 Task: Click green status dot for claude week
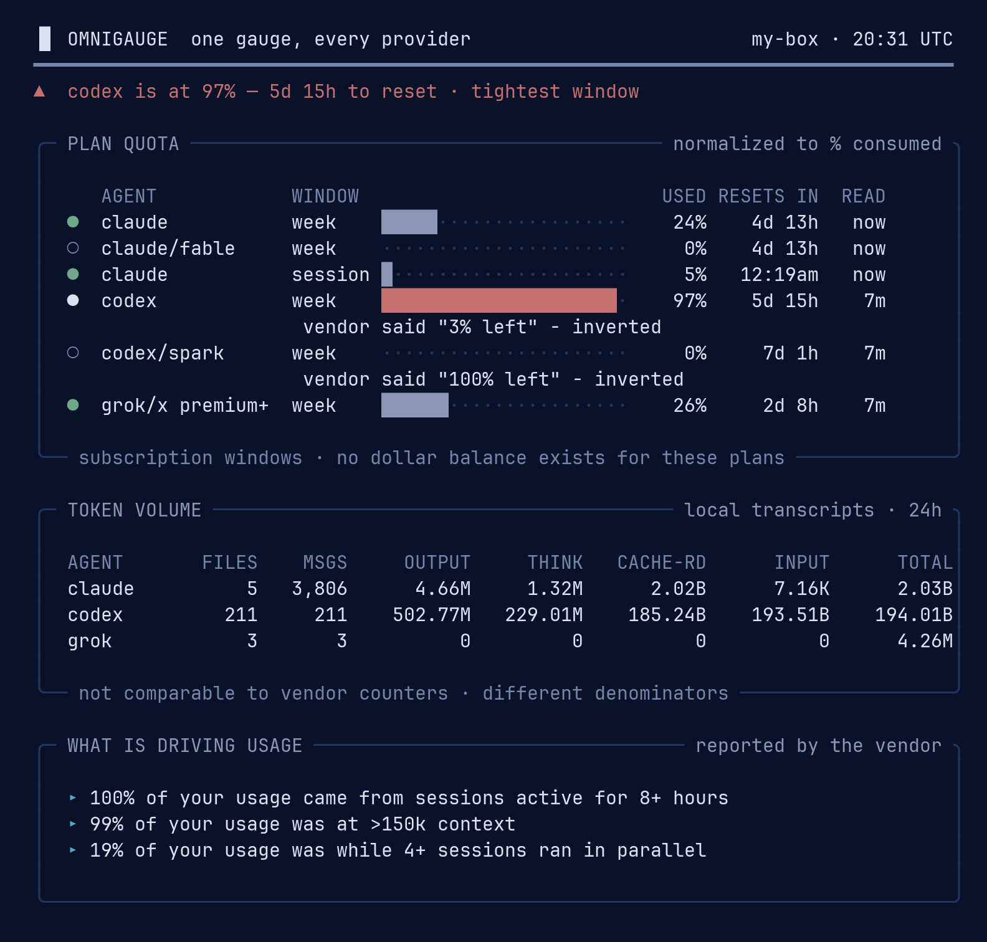click(73, 222)
